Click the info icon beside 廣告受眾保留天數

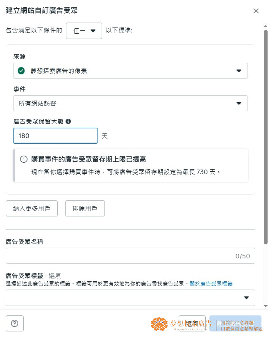(x=68, y=122)
